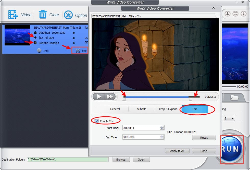250x170 pixels.
Task: Click the Beauty and the Beast preview frame
Action: tap(155, 55)
